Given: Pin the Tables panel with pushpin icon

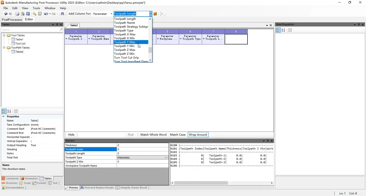Looking at the screenshot, I should pyautogui.click(x=57, y=24).
